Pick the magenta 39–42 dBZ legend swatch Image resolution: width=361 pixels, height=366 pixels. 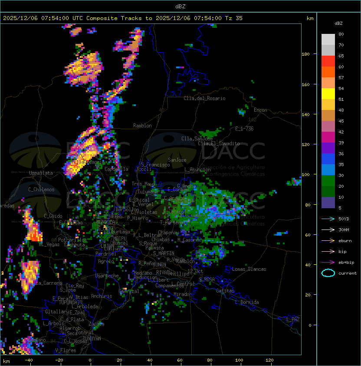pyautogui.click(x=328, y=137)
